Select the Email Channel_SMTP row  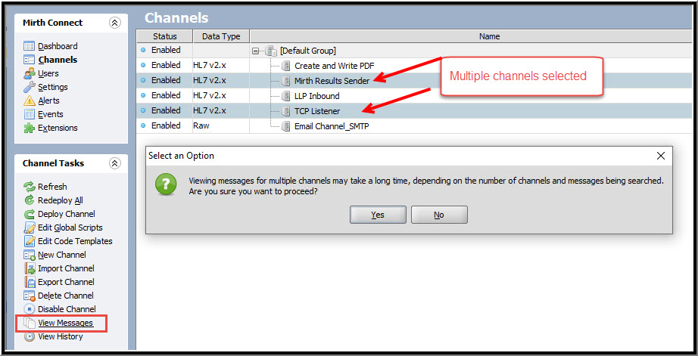(331, 126)
